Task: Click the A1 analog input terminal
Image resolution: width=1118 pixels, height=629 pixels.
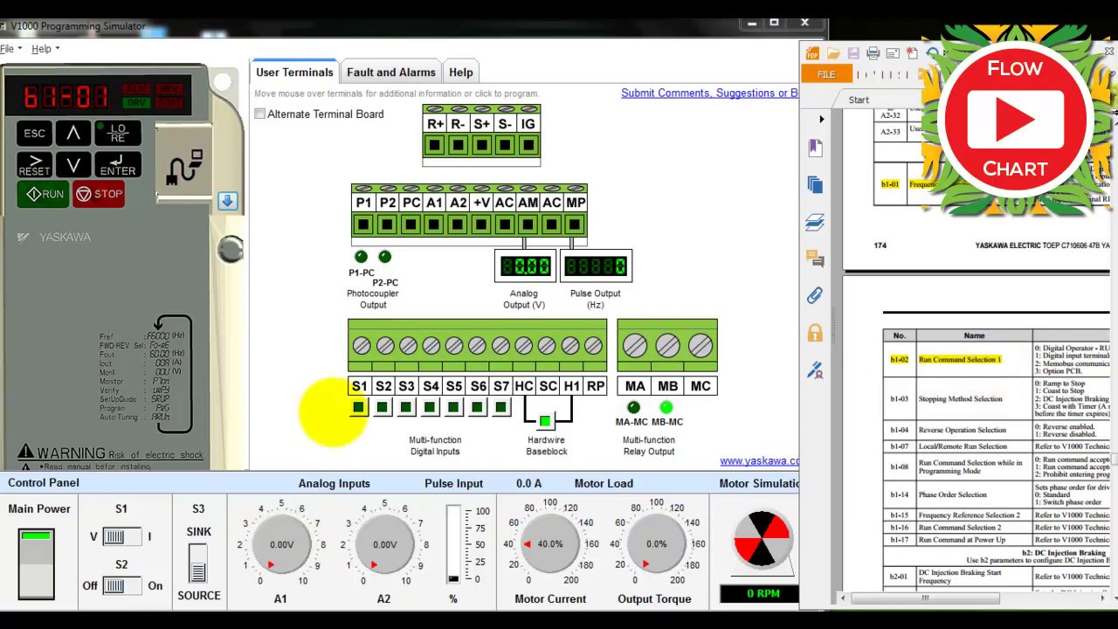Action: point(434,225)
